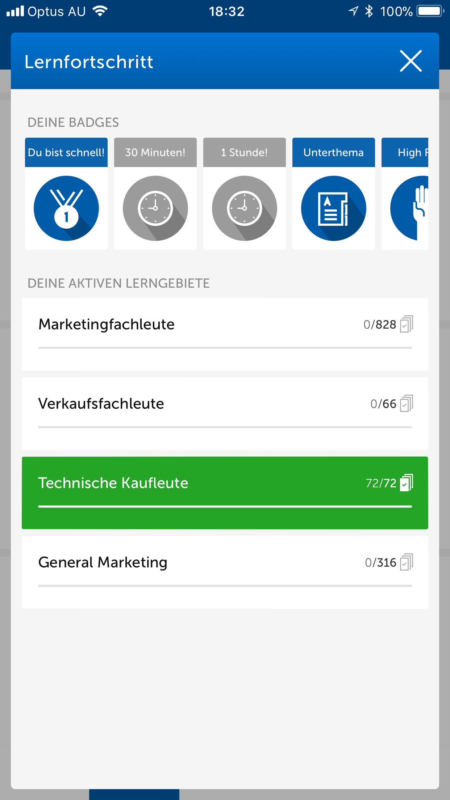This screenshot has height=800, width=450.
Task: Select the Technische Kaufleute completed area
Action: click(x=113, y=483)
